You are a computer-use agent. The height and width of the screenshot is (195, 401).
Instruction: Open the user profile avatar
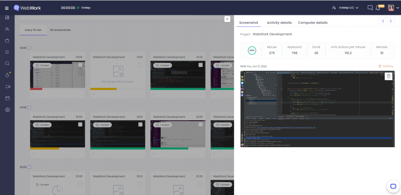pos(391,8)
